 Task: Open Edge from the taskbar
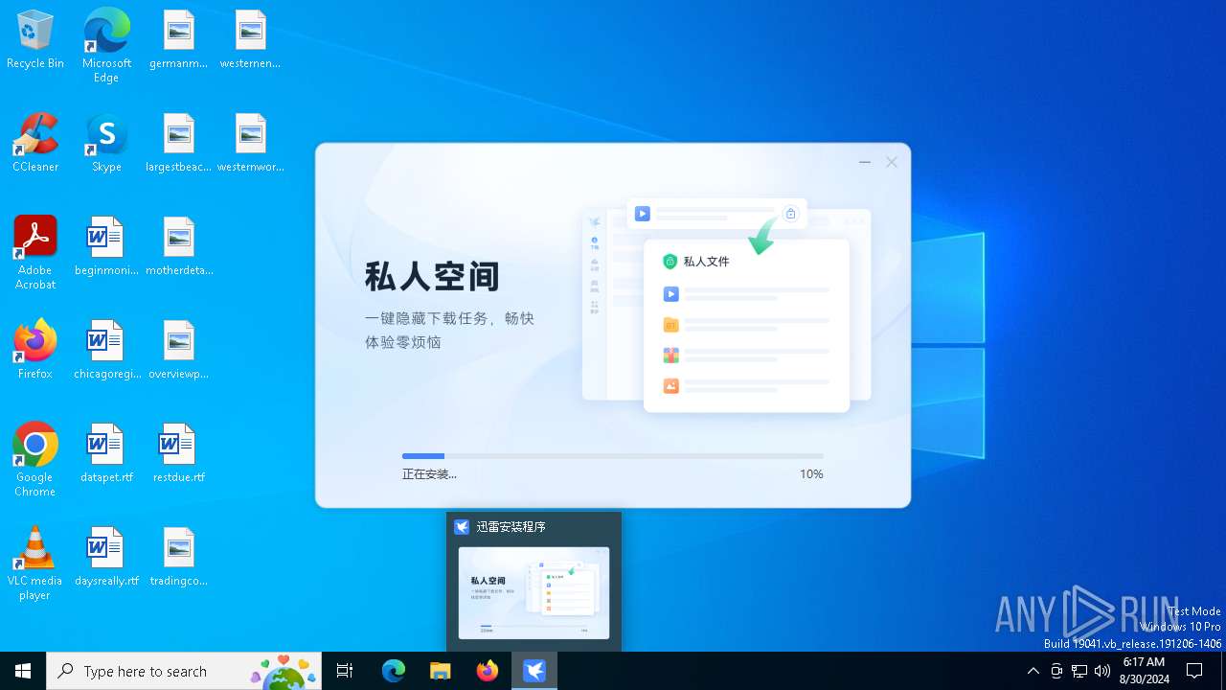[x=394, y=671]
